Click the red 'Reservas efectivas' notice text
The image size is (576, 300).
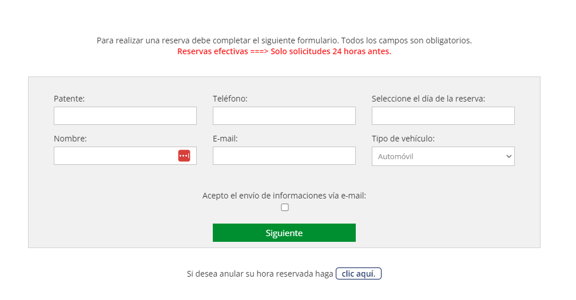284,51
